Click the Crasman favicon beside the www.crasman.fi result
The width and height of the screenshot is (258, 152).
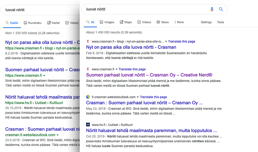tap(88, 69)
